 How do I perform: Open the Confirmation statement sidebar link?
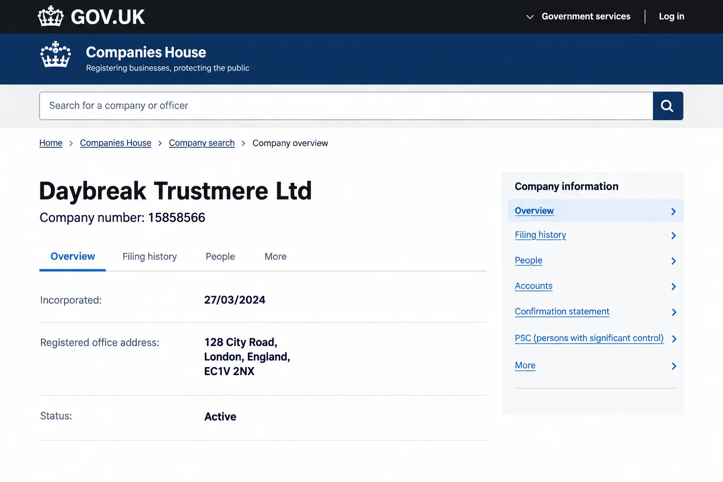click(x=562, y=312)
